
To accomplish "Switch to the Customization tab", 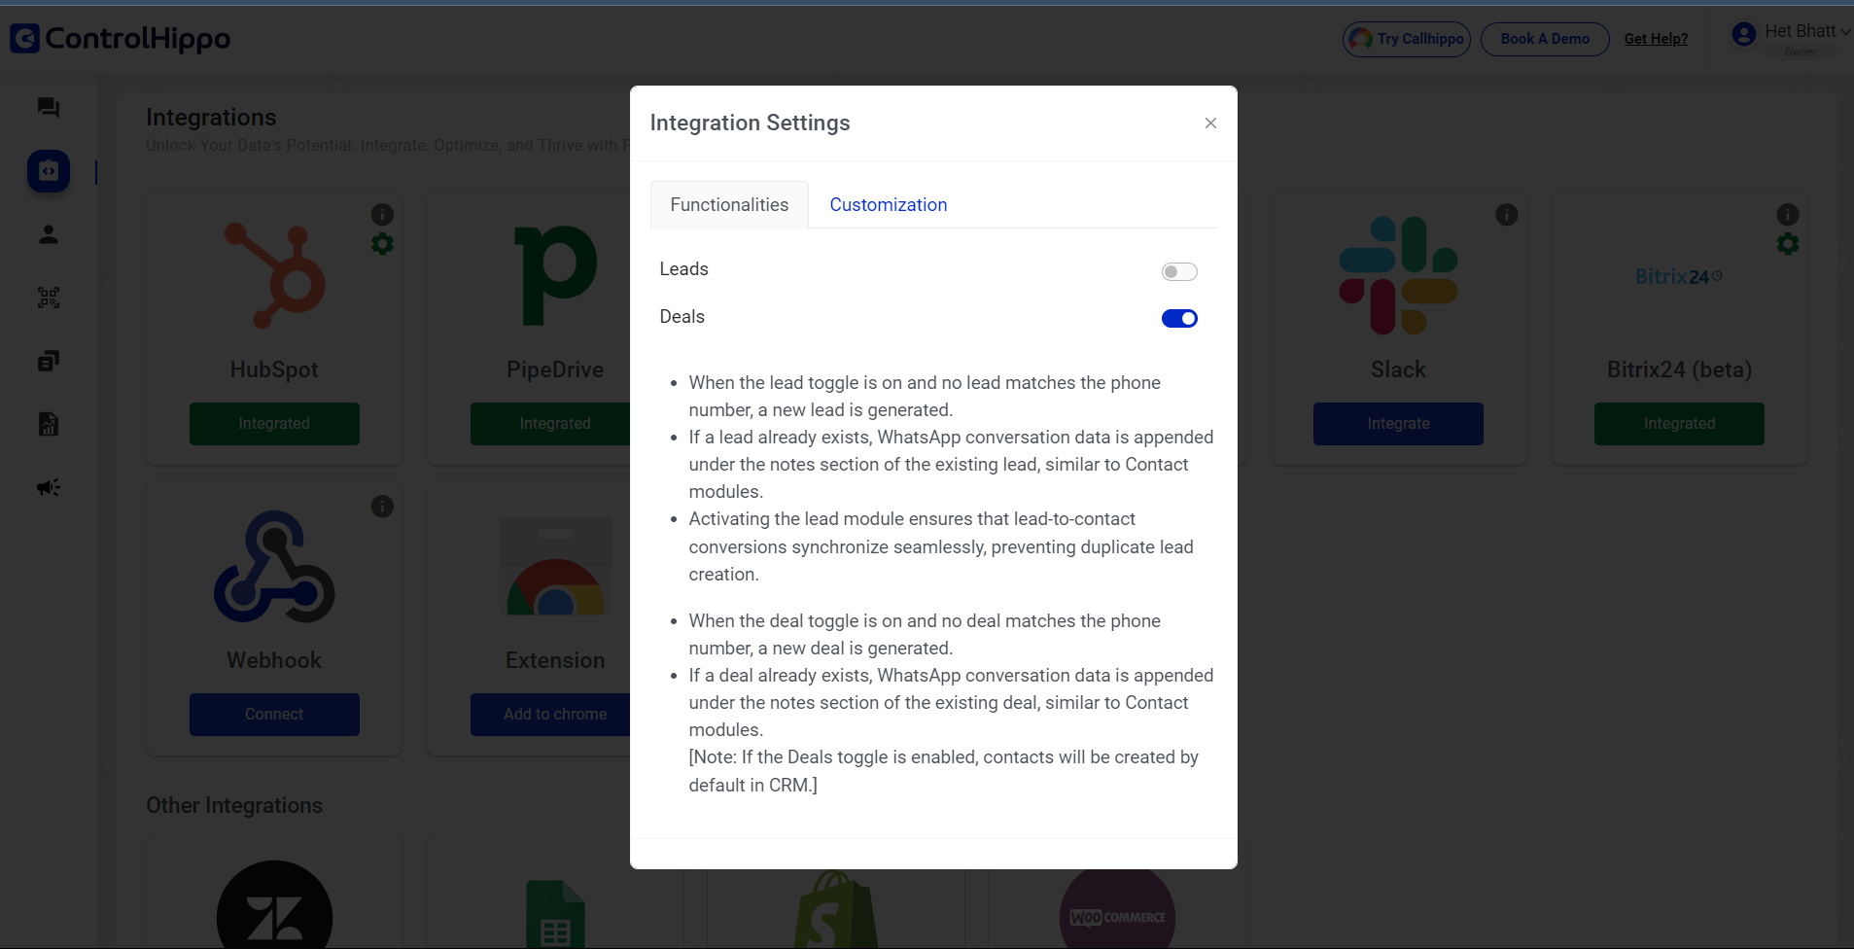I will pyautogui.click(x=888, y=205).
